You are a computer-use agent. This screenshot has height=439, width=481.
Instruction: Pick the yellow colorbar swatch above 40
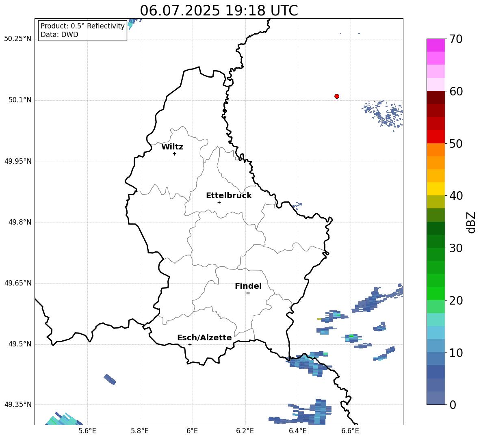click(435, 189)
